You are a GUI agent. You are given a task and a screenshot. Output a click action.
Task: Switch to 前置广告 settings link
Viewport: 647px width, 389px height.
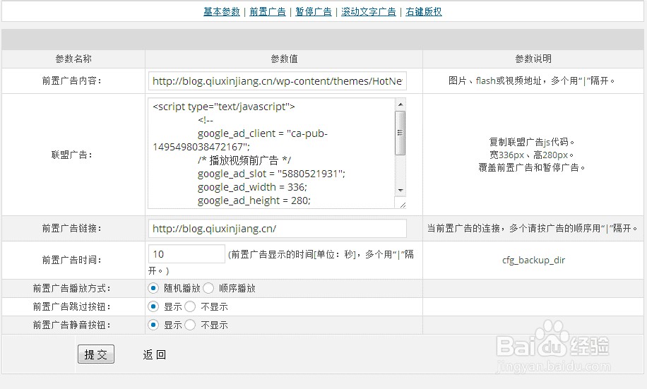pyautogui.click(x=268, y=12)
